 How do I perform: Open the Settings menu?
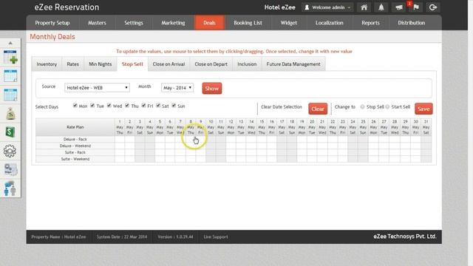134,23
